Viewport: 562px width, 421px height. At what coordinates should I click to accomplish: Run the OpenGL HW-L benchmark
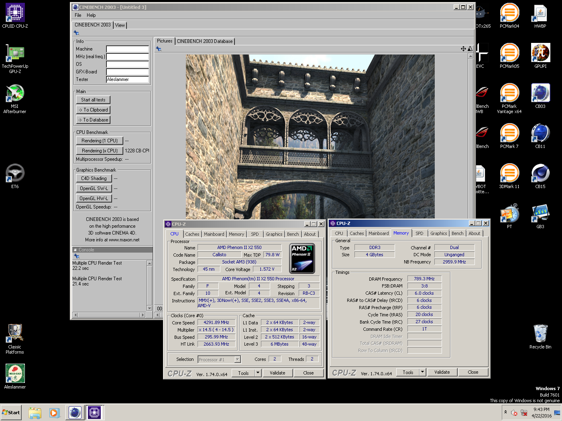coord(94,198)
